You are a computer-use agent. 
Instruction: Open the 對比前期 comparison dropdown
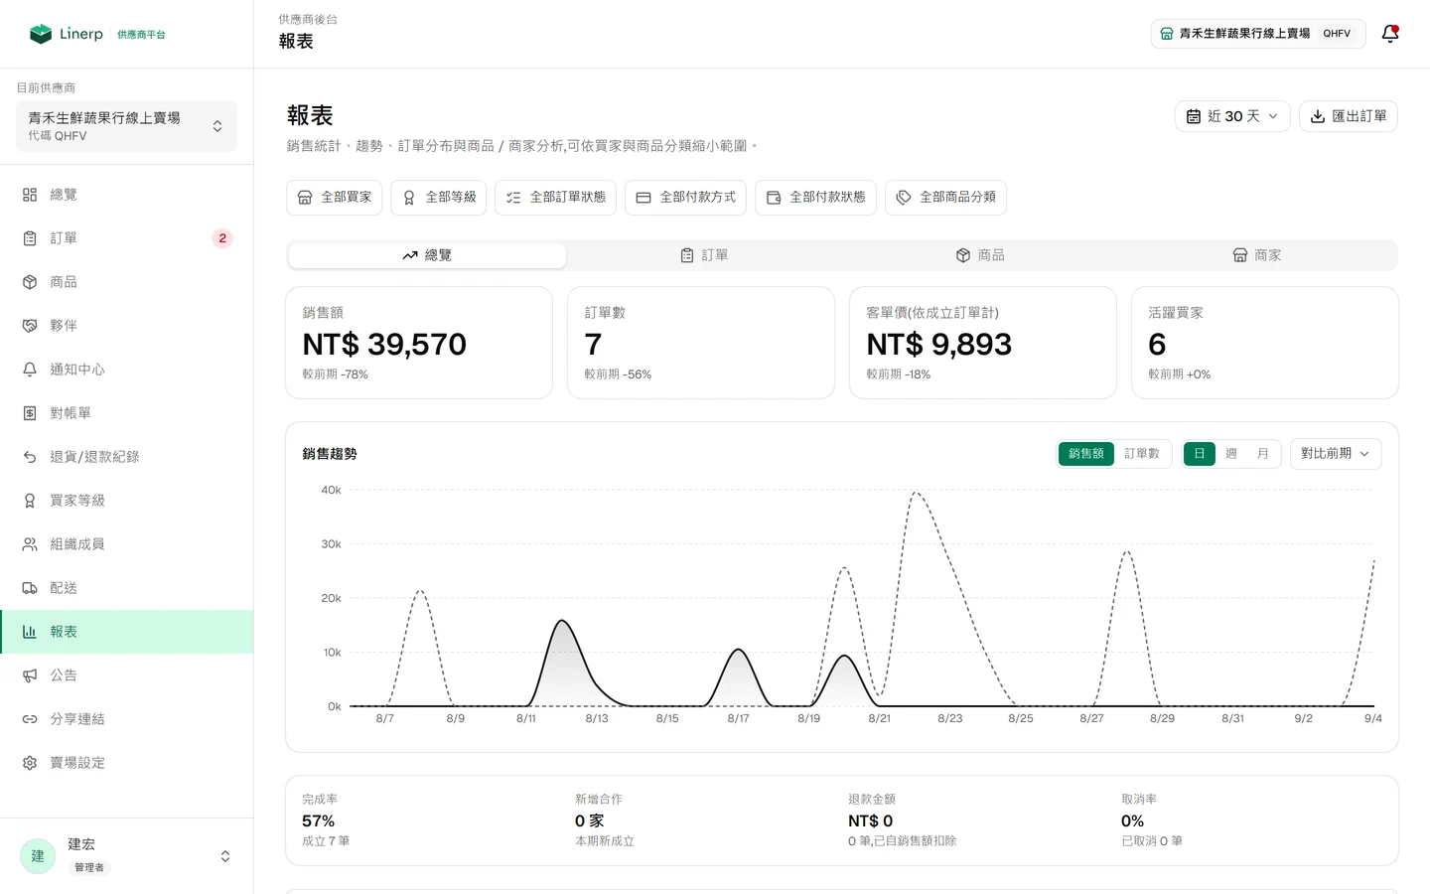point(1336,454)
